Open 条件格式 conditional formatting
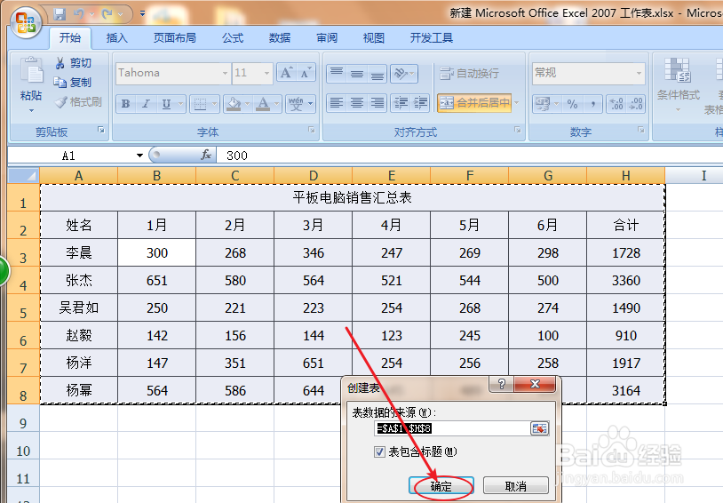The width and height of the screenshot is (723, 503). coord(678,85)
